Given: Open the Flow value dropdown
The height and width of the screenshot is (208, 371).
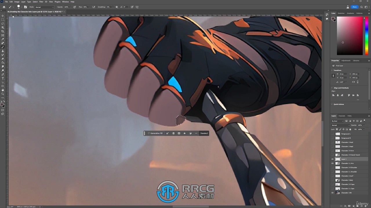Looking at the screenshot, I should (89, 7).
